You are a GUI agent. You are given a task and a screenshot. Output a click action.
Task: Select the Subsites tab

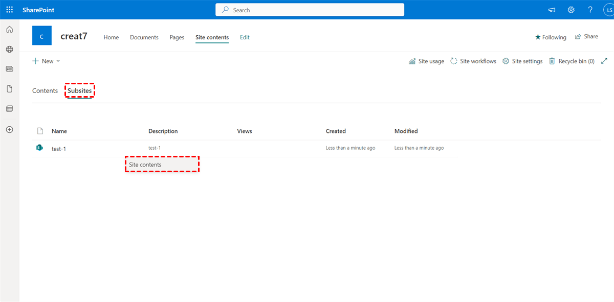tap(80, 91)
